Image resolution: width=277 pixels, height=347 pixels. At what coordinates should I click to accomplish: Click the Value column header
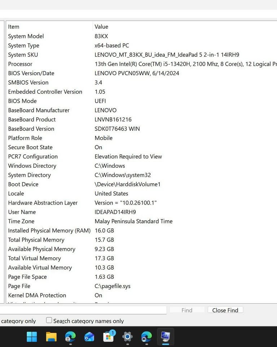(101, 27)
